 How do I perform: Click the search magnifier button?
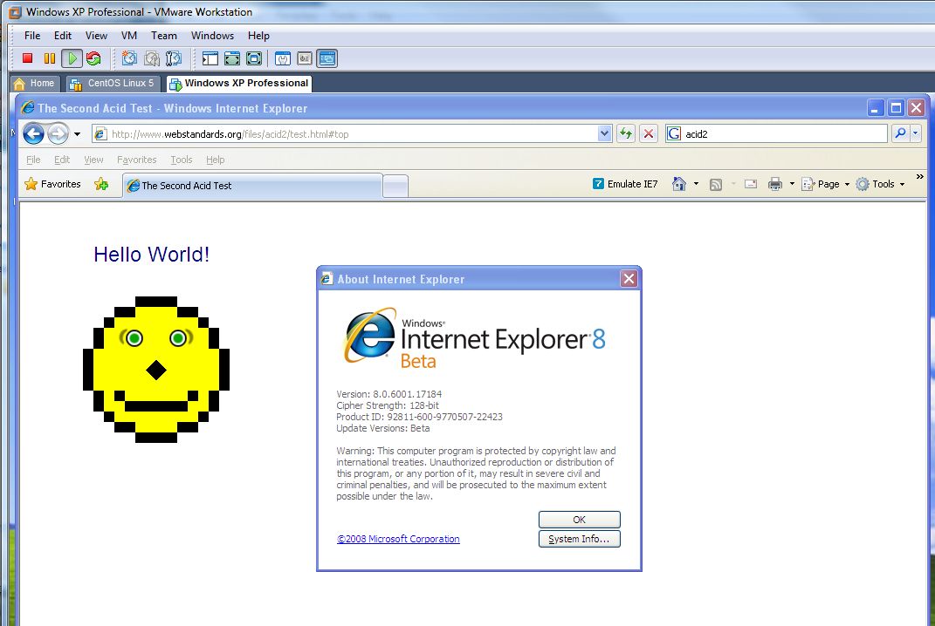(x=900, y=133)
